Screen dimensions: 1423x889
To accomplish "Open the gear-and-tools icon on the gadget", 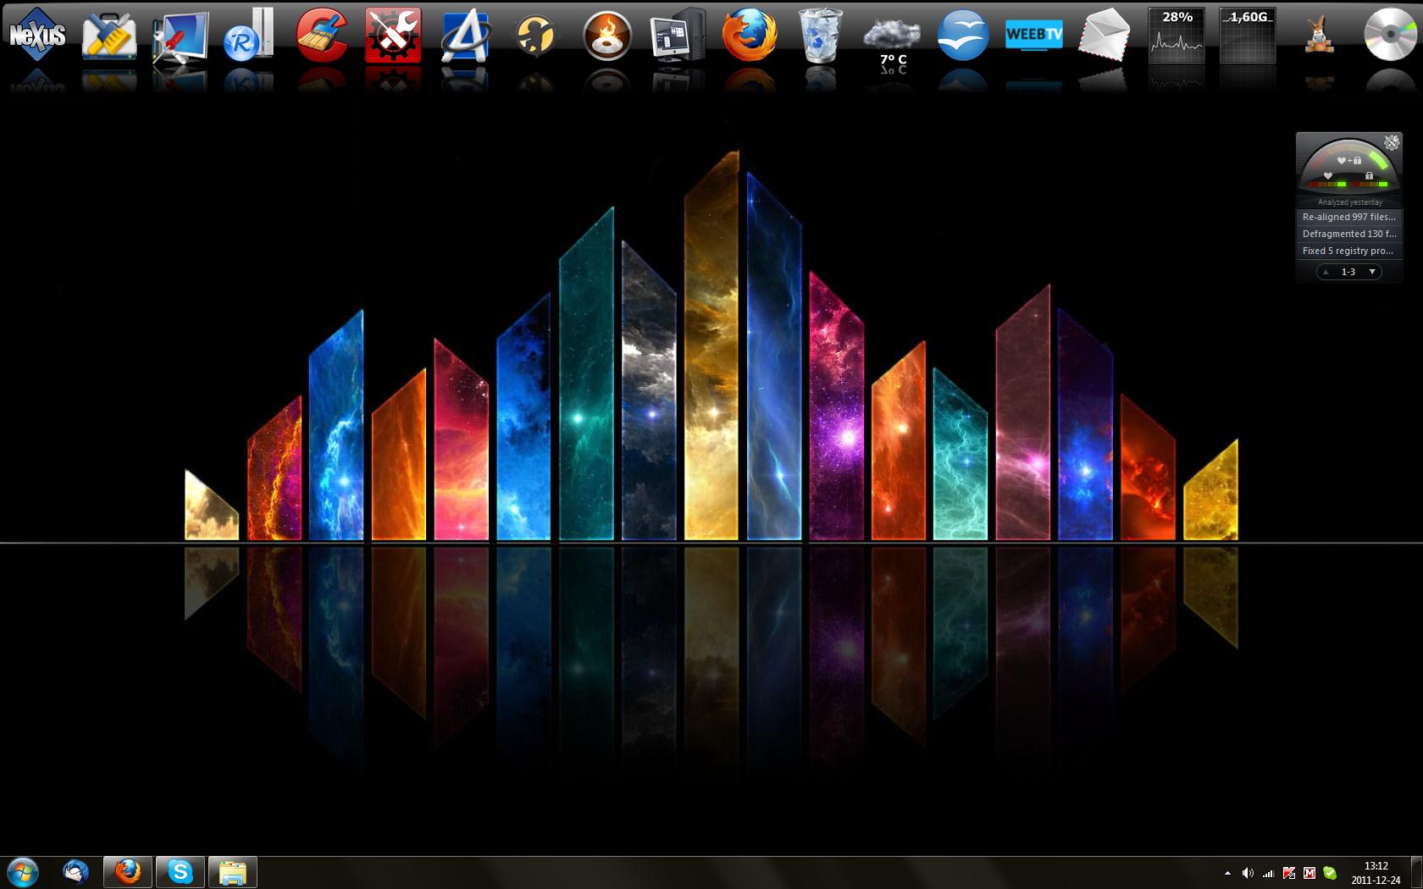I will [x=1391, y=142].
